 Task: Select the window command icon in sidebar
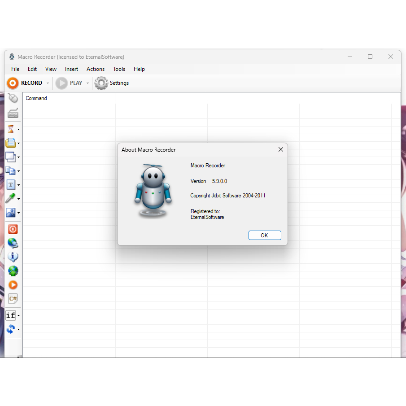(x=11, y=157)
